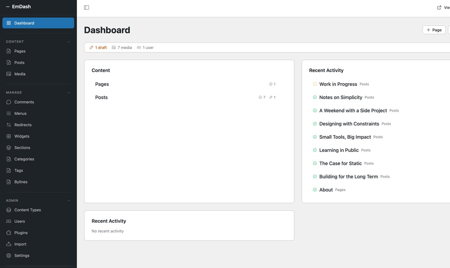Click the 1 draft stat link
This screenshot has height=268, width=450.
click(98, 48)
